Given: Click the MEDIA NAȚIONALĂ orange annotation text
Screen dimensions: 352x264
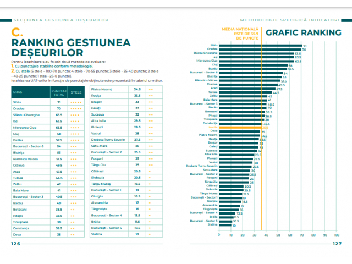Looking at the screenshot, I should pyautogui.click(x=240, y=32).
